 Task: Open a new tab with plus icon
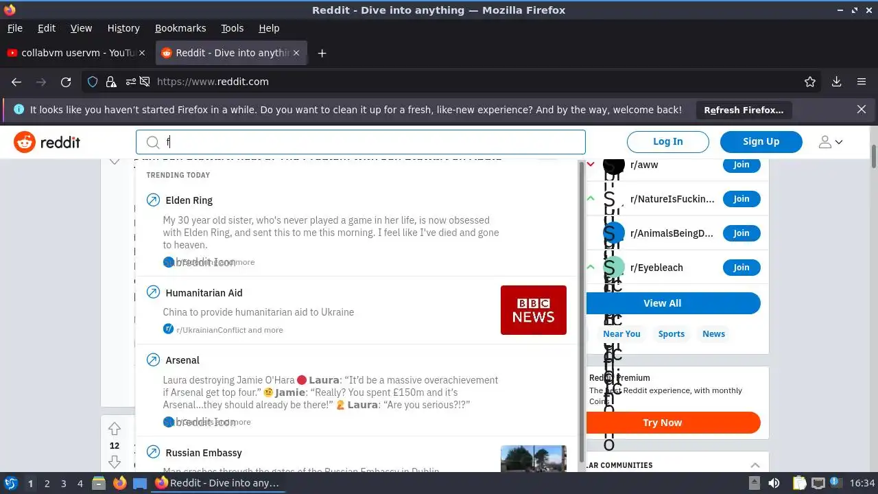322,53
